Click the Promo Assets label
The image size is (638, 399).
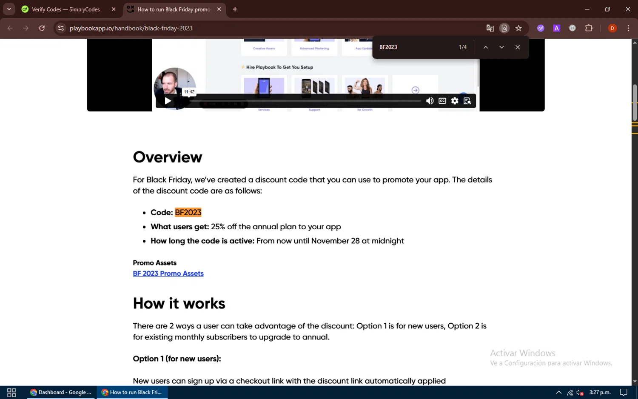pos(154,263)
